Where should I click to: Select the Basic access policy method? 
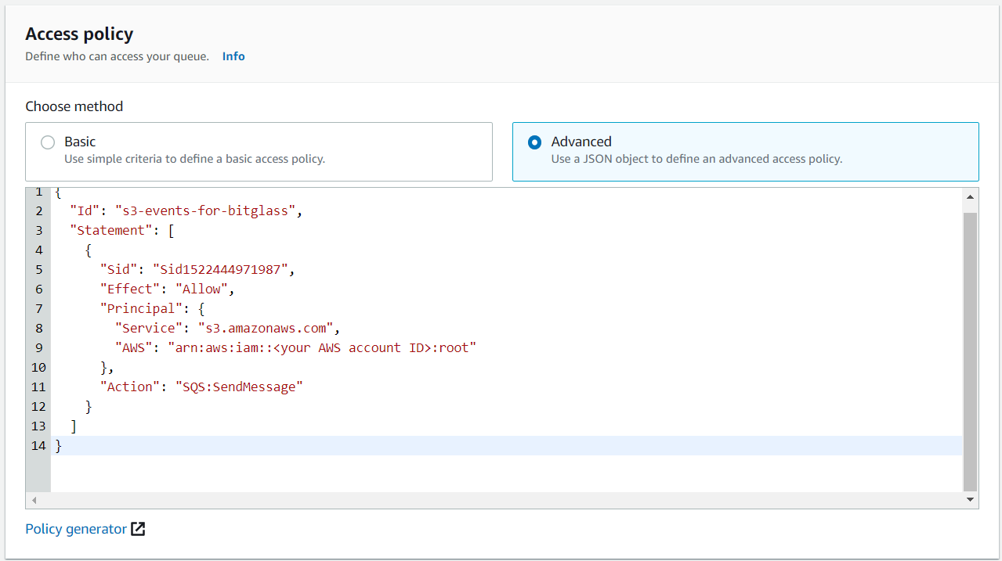pyautogui.click(x=47, y=142)
